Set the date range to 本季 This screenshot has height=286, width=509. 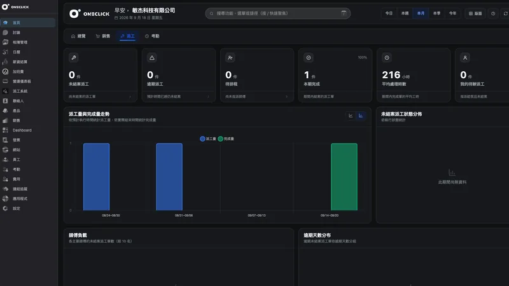436,13
